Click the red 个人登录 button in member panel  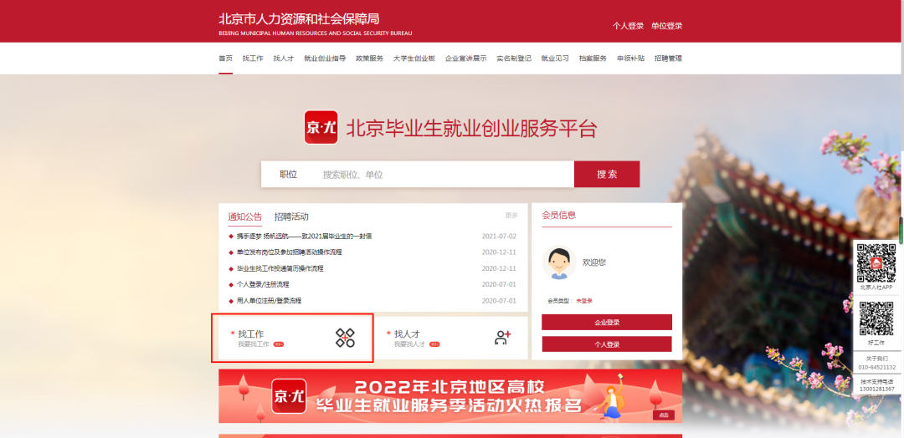point(607,344)
